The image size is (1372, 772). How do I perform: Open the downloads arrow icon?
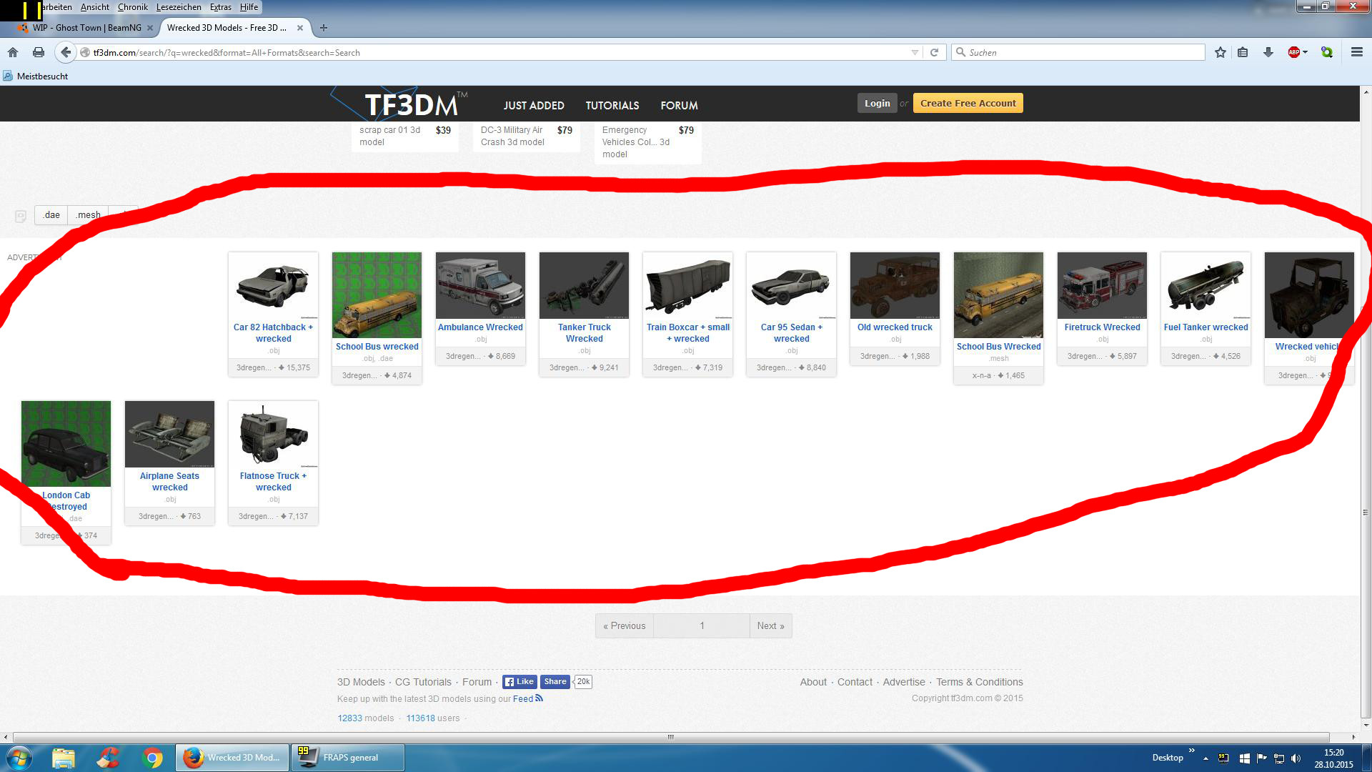[1268, 52]
